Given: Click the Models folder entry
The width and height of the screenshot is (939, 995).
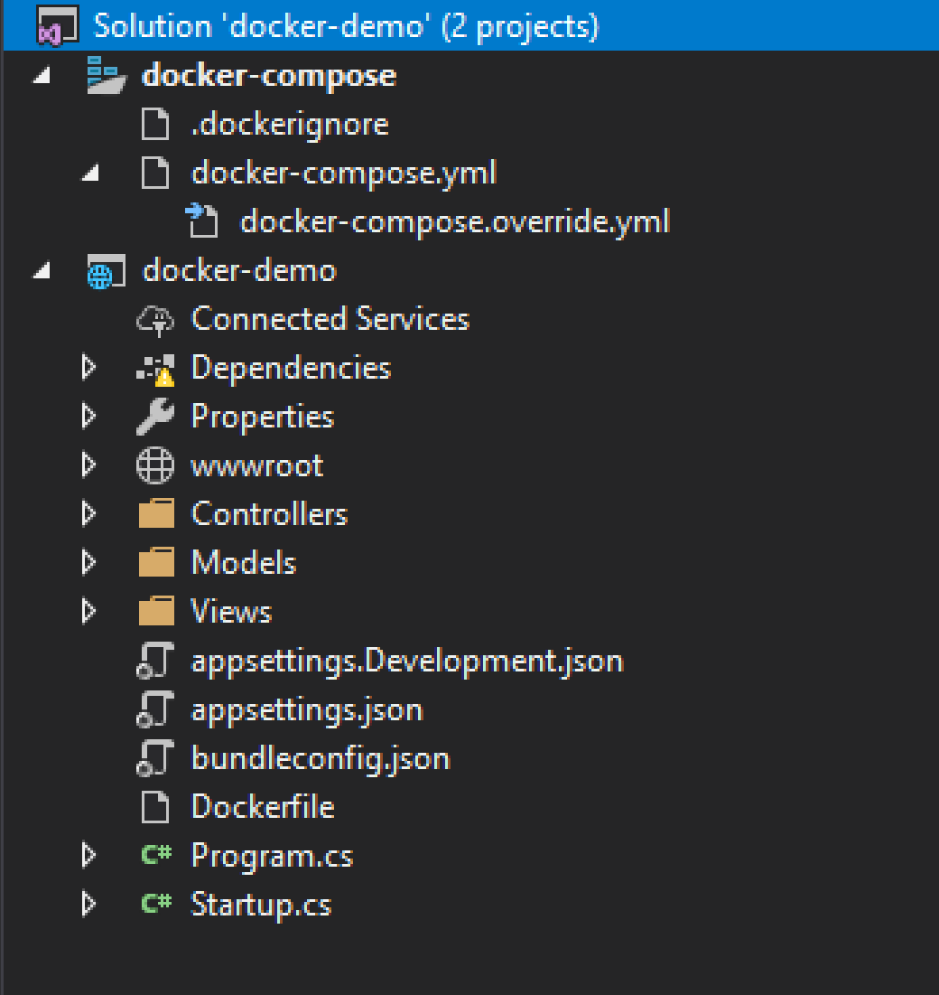Looking at the screenshot, I should click(x=243, y=562).
